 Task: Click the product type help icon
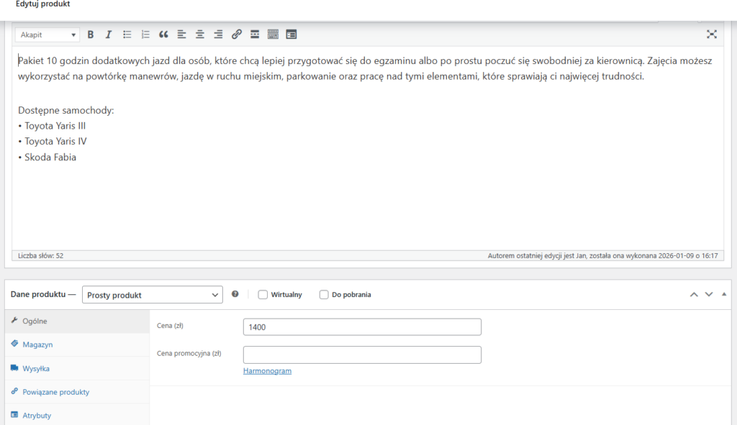coord(235,295)
